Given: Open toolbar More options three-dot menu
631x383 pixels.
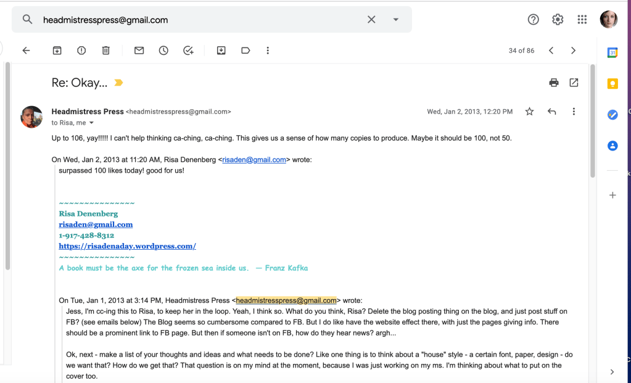Looking at the screenshot, I should [268, 51].
